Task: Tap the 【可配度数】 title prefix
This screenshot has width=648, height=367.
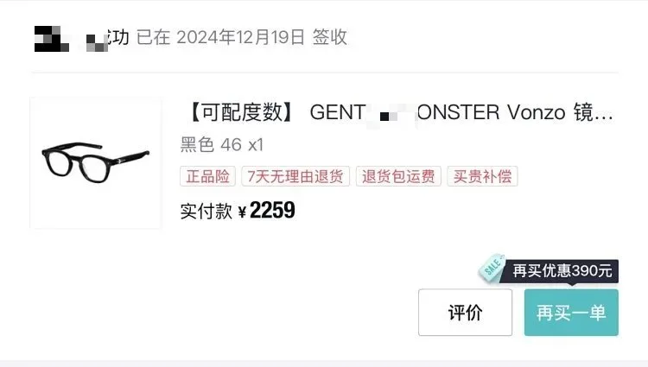Action: tap(241, 112)
